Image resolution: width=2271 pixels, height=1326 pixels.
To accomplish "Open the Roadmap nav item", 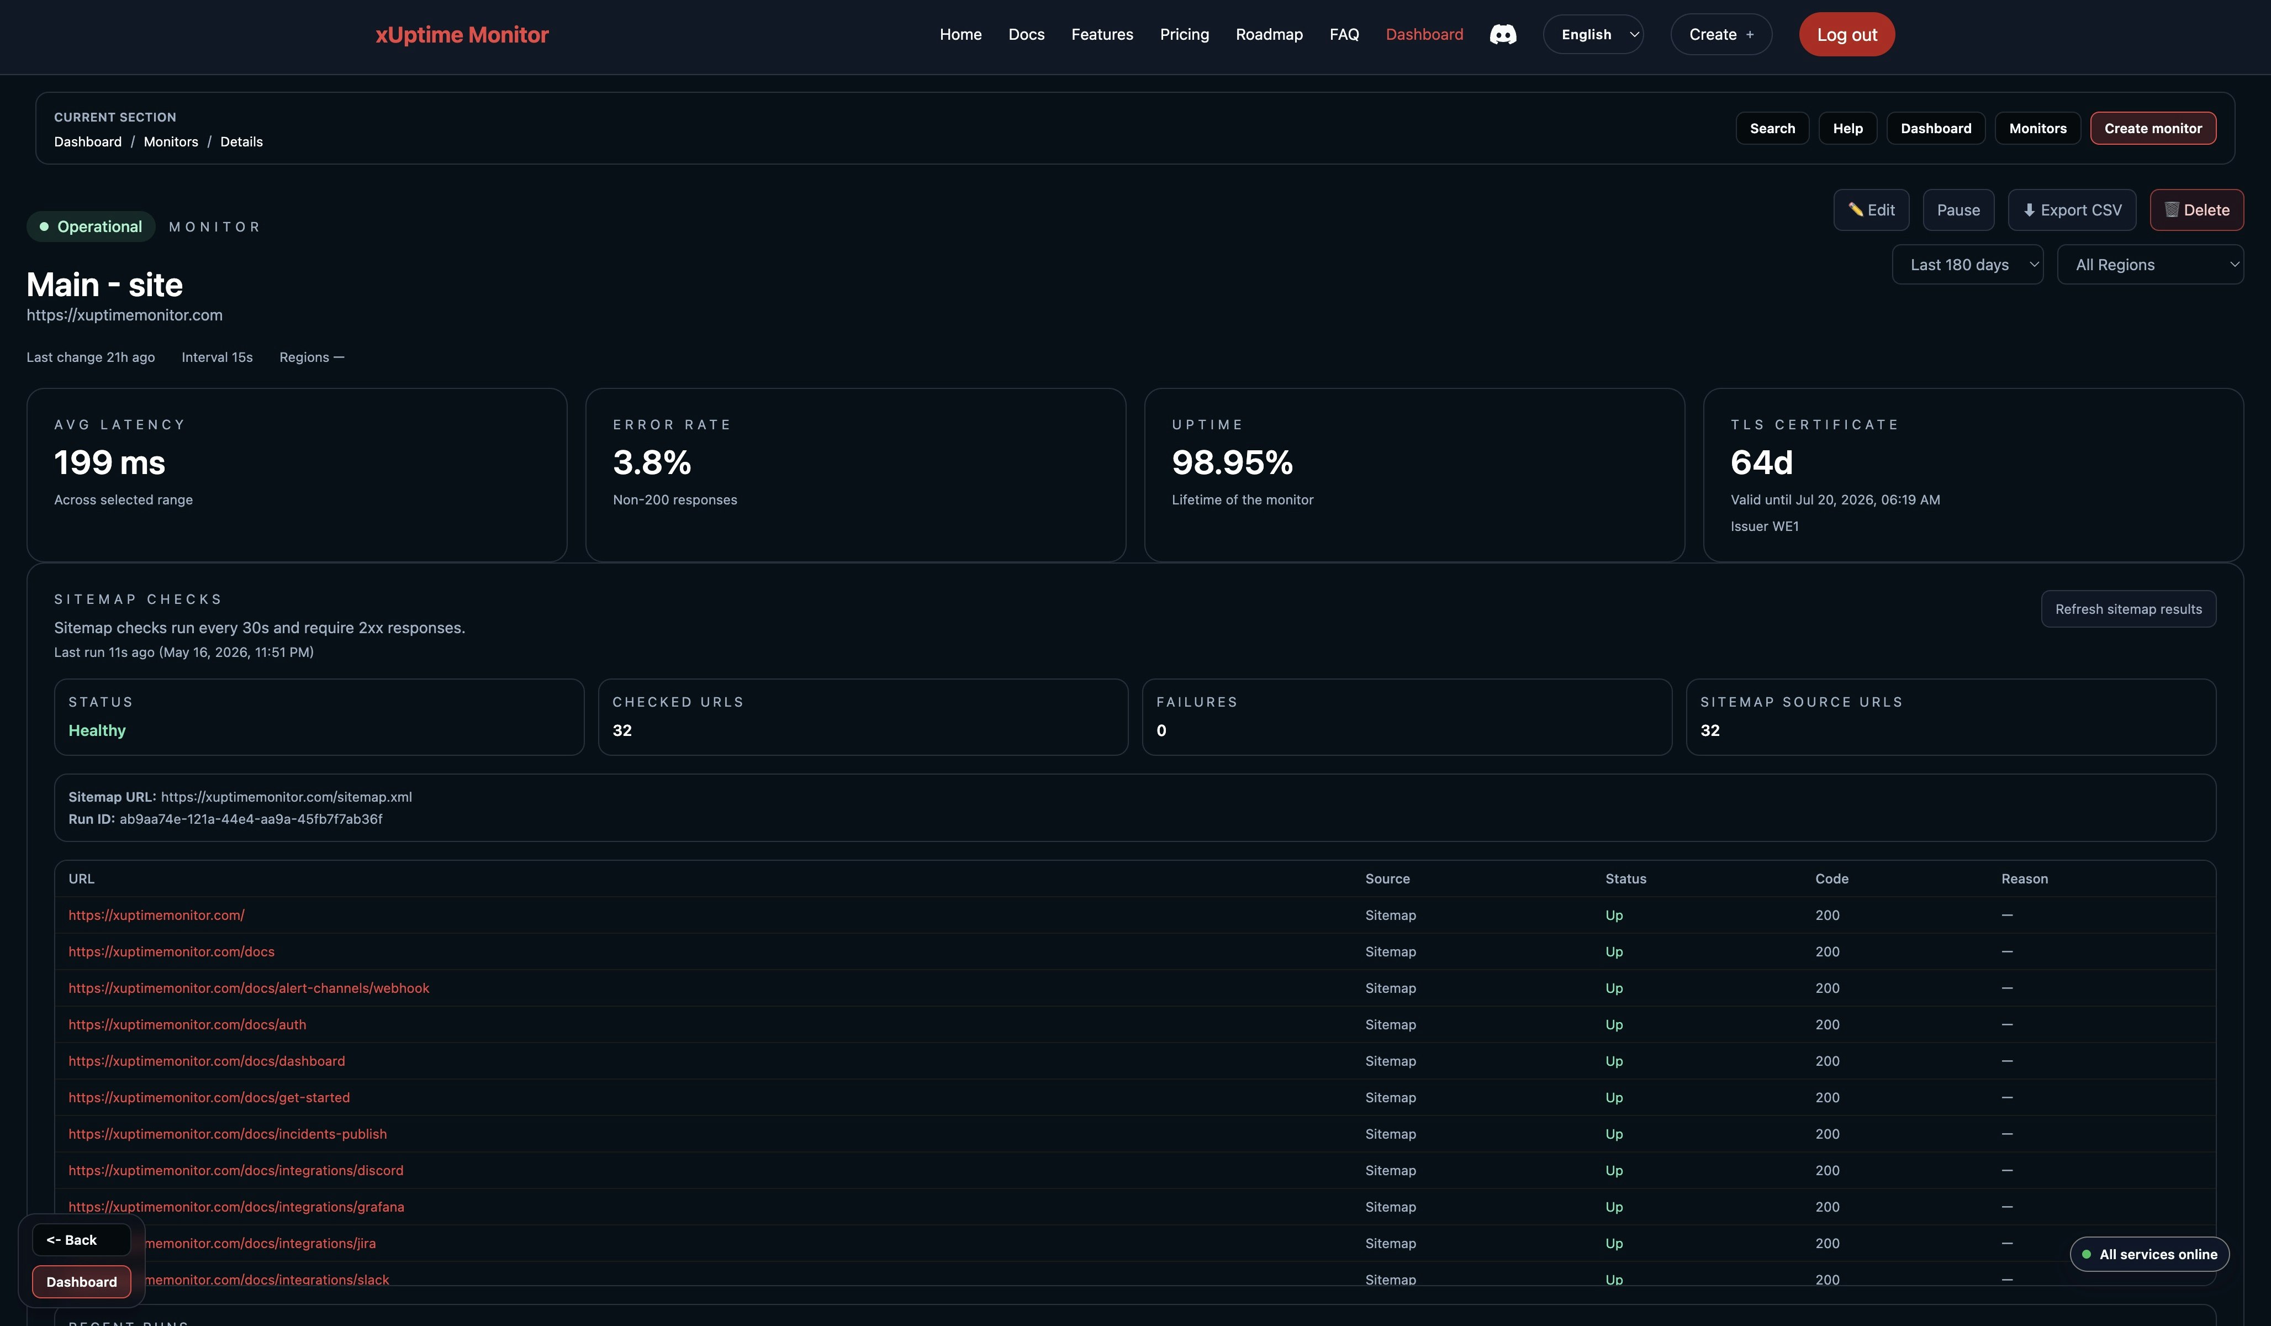I will coord(1269,34).
